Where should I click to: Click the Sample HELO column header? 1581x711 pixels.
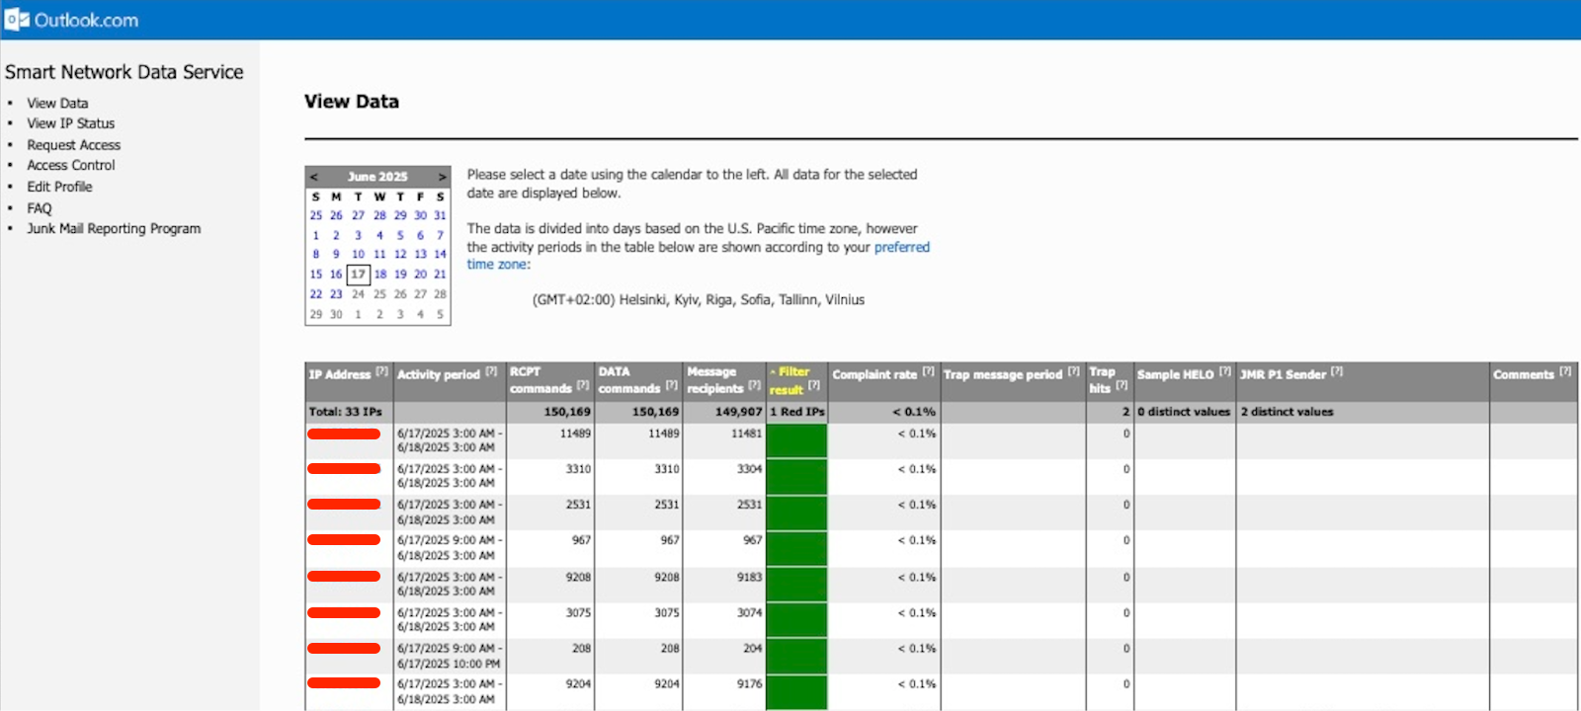pos(1175,374)
